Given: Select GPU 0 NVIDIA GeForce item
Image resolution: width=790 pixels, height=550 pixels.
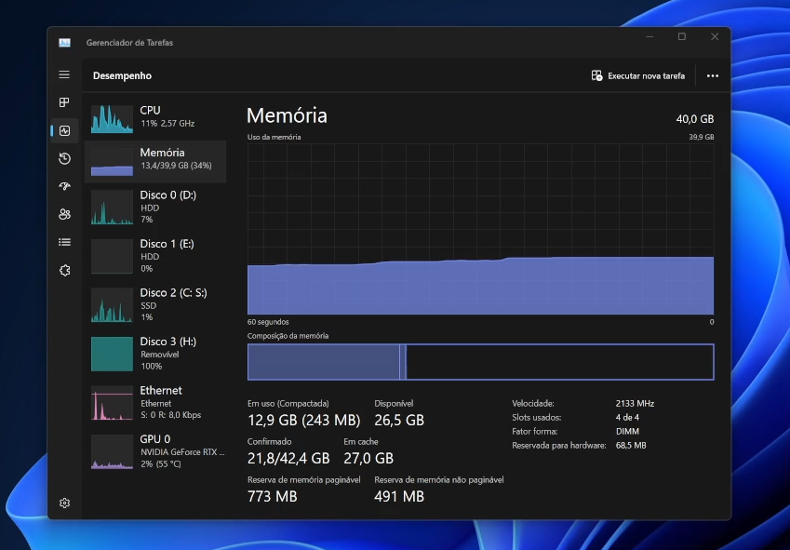Looking at the screenshot, I should 155,451.
